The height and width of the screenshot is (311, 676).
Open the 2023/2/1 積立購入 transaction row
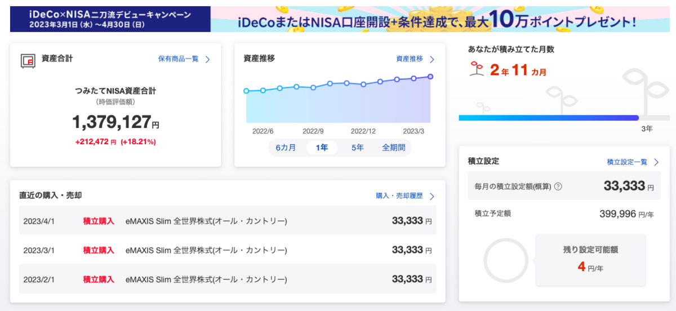[228, 279]
